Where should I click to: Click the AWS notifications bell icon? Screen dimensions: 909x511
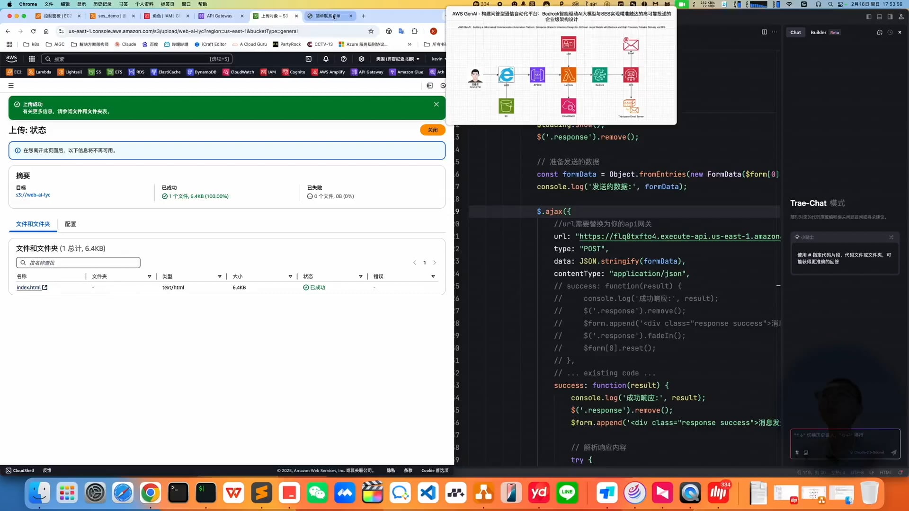[326, 59]
